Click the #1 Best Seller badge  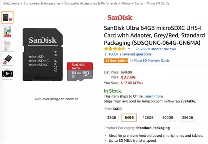pyautogui.click(x=116, y=61)
